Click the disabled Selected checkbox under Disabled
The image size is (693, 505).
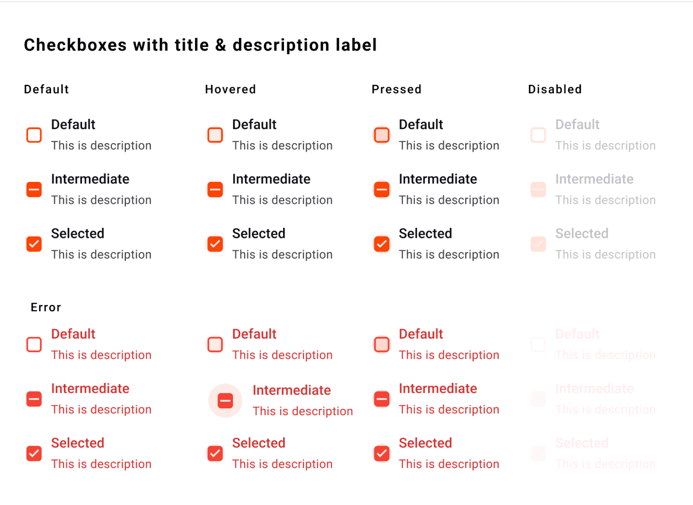(x=538, y=244)
